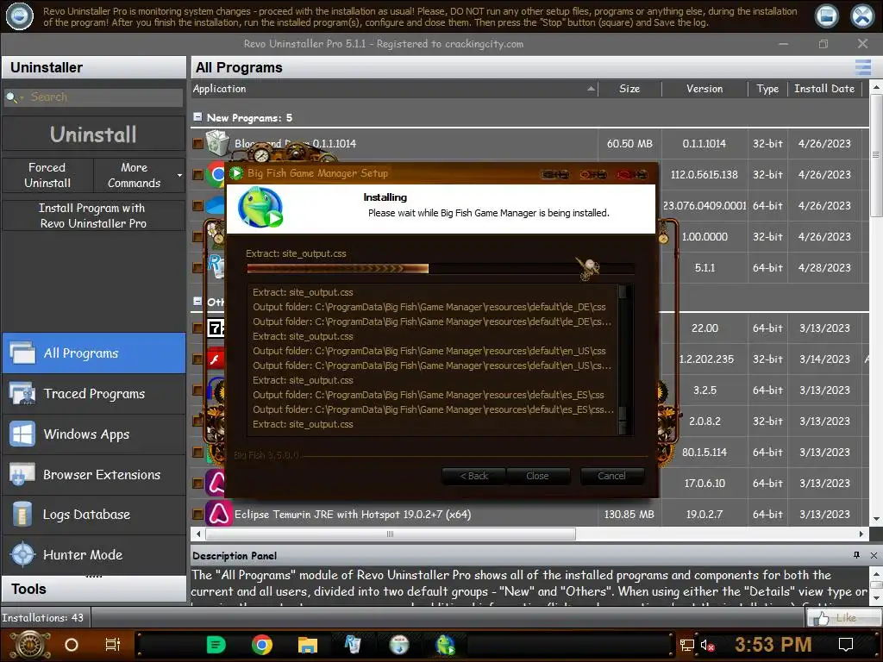Click description panel scroll down arrow
The width and height of the screenshot is (883, 662).
click(876, 599)
